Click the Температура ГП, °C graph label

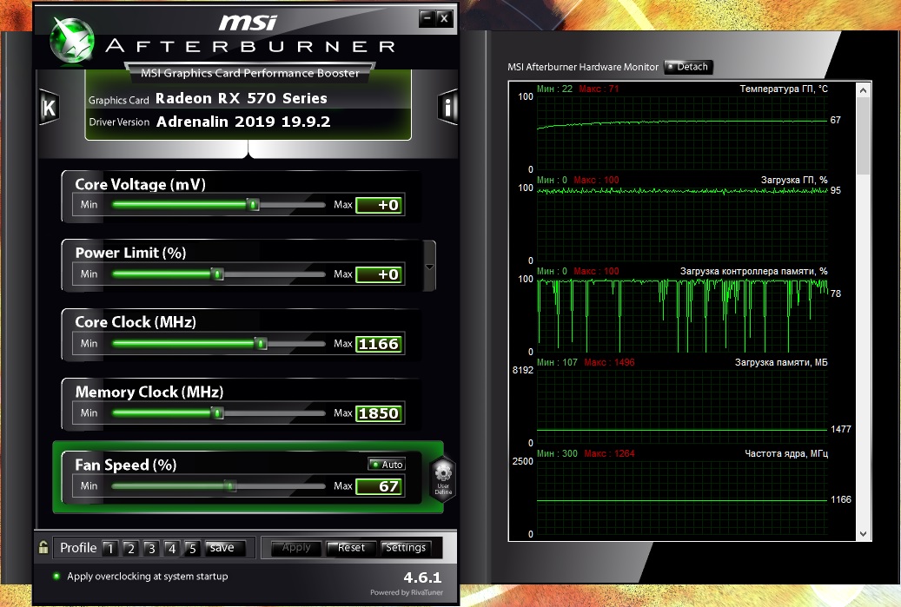coord(784,89)
